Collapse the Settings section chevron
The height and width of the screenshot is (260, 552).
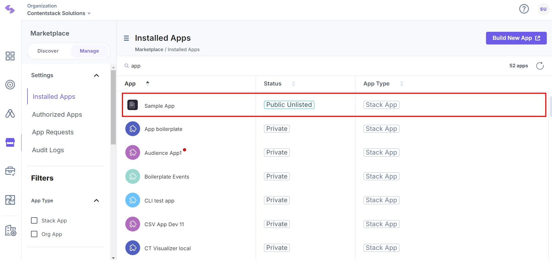pos(97,75)
